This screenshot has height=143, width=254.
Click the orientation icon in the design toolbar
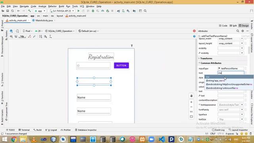[17, 31]
